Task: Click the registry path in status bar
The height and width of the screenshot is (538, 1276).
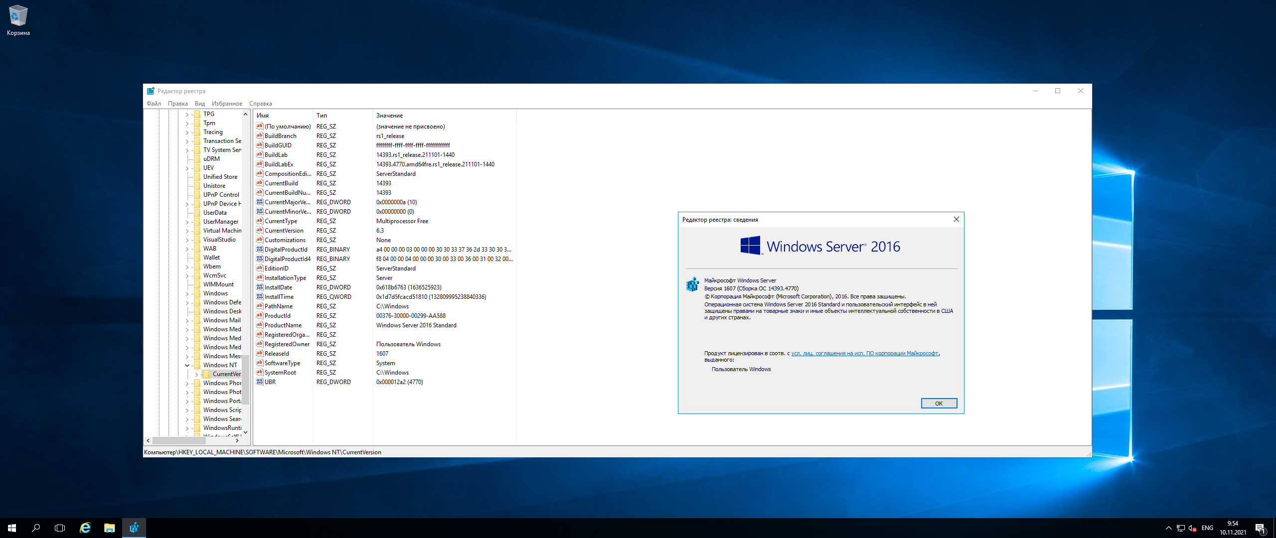Action: point(263,452)
